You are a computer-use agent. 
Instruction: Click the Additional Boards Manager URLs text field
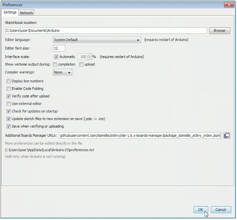(x=140, y=135)
